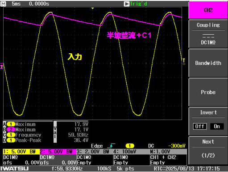Screen dimensions: 228x172
Task: Click the f:59.9330Hz counter readout
Action: pos(67,169)
